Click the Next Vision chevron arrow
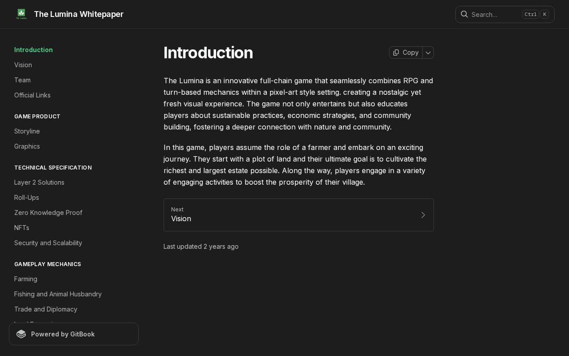The width and height of the screenshot is (569, 356). [423, 215]
